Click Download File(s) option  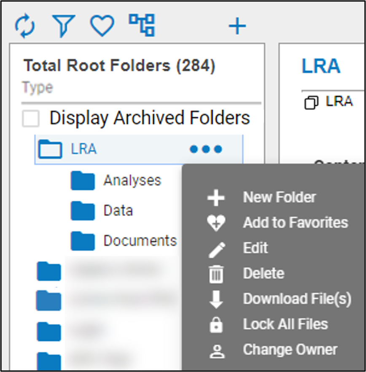(297, 299)
